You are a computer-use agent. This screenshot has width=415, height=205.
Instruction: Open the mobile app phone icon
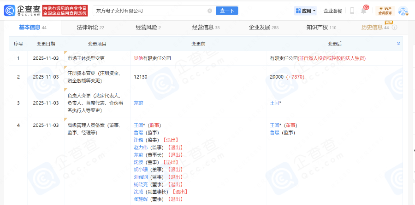click(352, 11)
